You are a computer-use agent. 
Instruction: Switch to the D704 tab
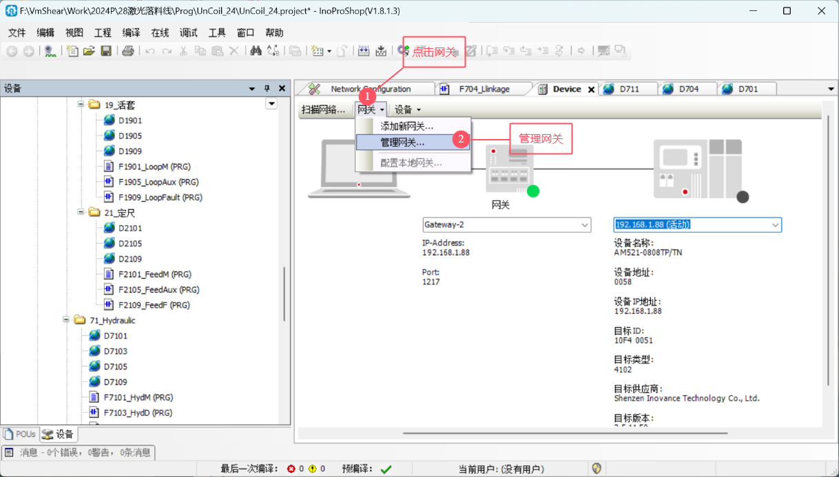coord(688,89)
